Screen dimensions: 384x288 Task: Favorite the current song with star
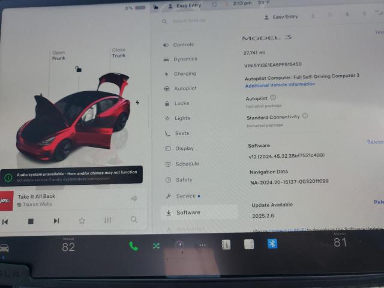pos(82,221)
